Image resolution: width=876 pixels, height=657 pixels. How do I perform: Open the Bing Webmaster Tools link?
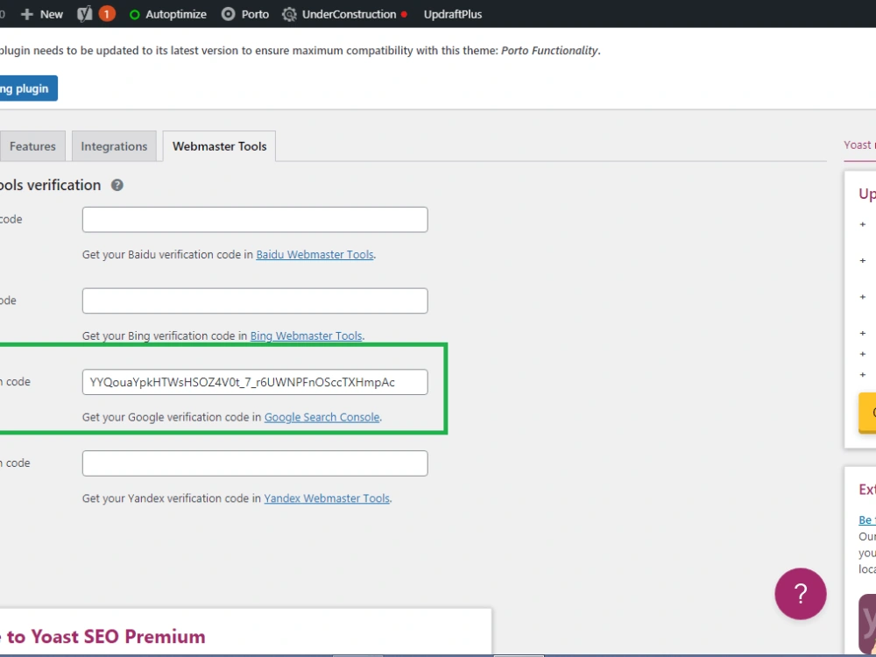306,336
